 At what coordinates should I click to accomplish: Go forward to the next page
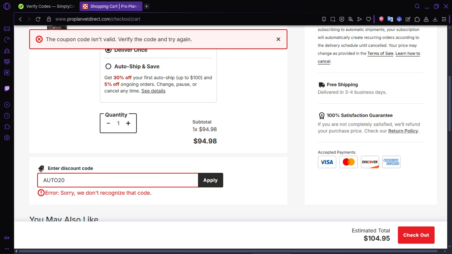click(29, 19)
